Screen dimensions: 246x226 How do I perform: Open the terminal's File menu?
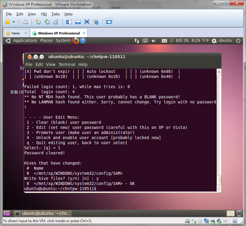click(x=29, y=64)
